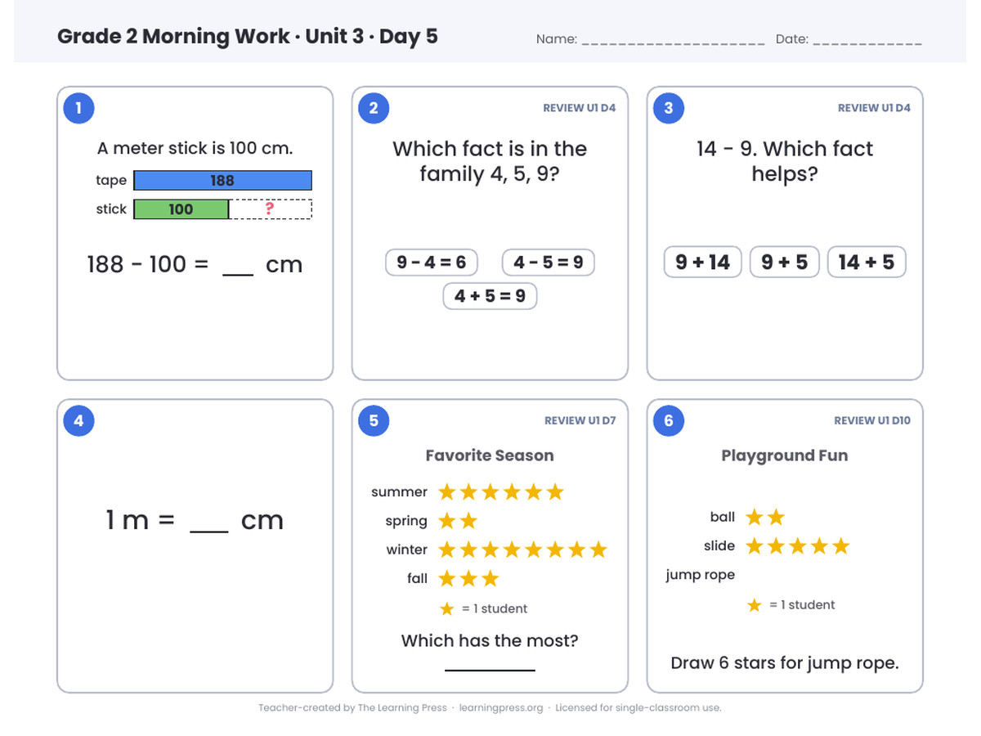The image size is (981, 736).
Task: Click the blue number 3 badge
Action: [669, 108]
